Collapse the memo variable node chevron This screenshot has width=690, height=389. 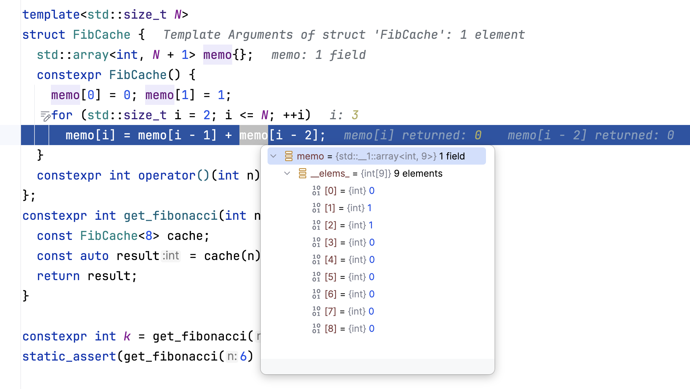[274, 156]
